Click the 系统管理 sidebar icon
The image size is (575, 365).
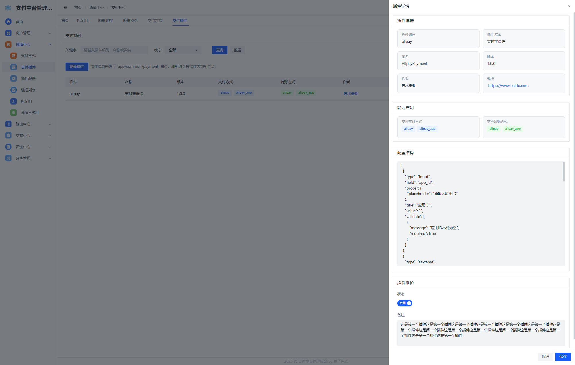8,158
